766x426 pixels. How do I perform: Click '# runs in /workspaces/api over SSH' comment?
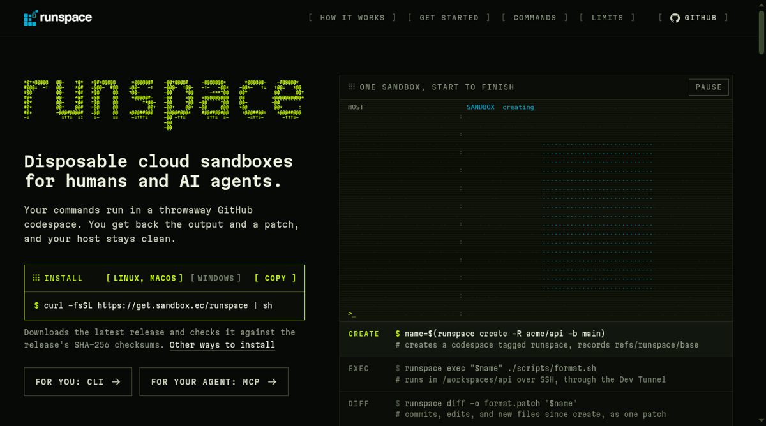pos(530,379)
